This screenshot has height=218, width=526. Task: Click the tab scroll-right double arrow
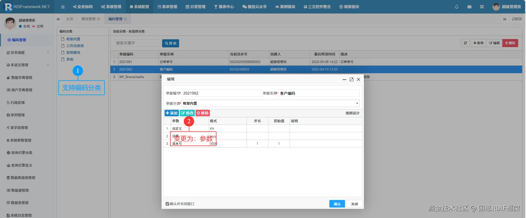click(x=505, y=19)
